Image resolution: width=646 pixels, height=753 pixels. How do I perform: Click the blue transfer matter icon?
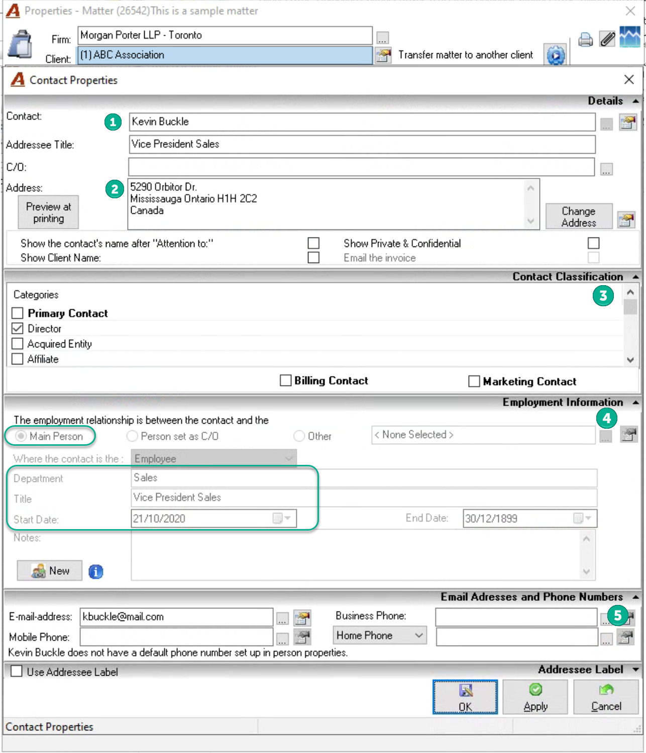point(556,55)
